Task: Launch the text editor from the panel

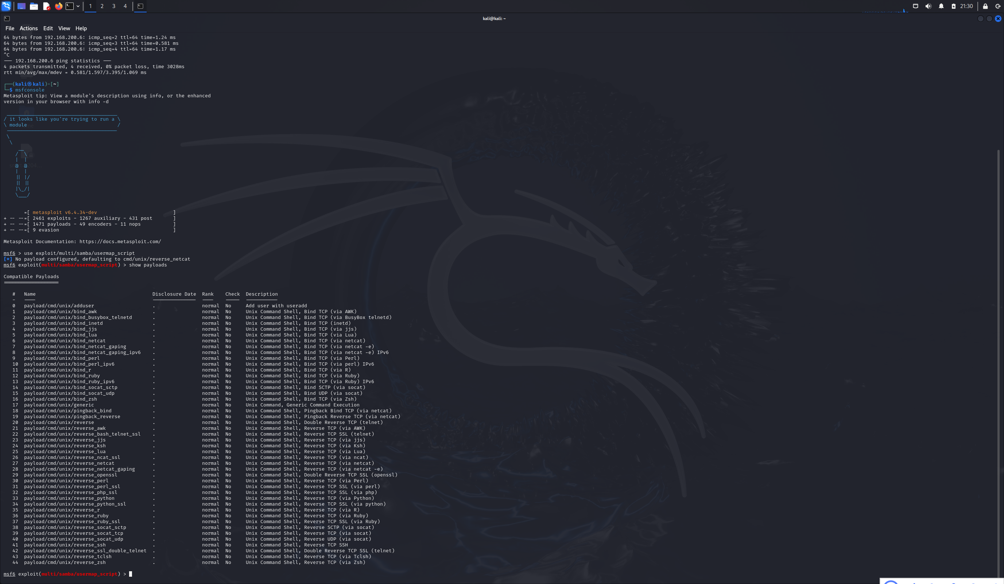Action: [46, 6]
